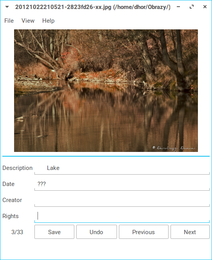Open the View menu
212x260 pixels.
28,21
